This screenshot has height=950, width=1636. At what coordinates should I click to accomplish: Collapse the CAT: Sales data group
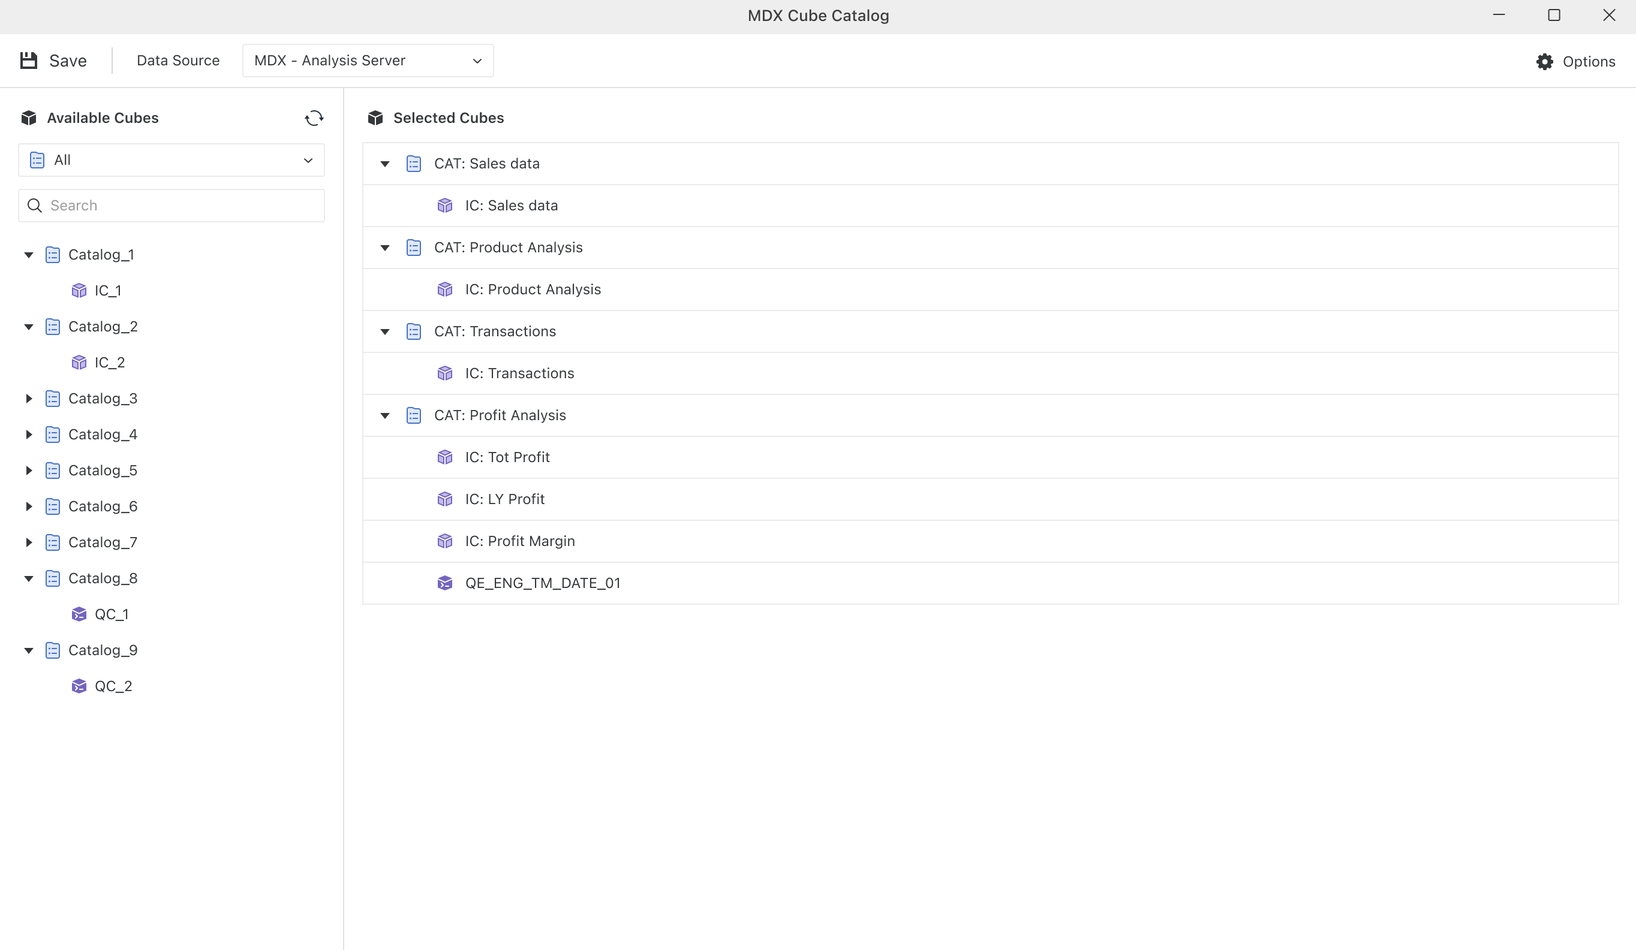click(x=385, y=164)
